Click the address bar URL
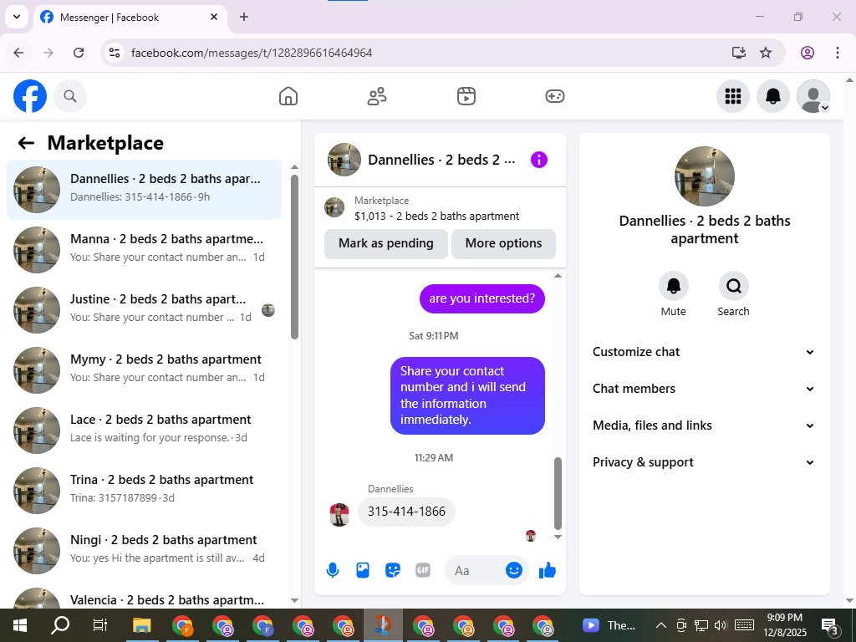856x642 pixels. pos(252,53)
